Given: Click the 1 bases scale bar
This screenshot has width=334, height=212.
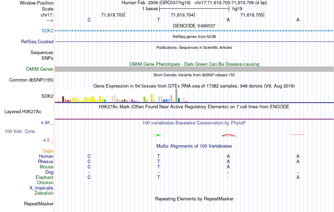Looking at the screenshot, I should [x=194, y=9].
